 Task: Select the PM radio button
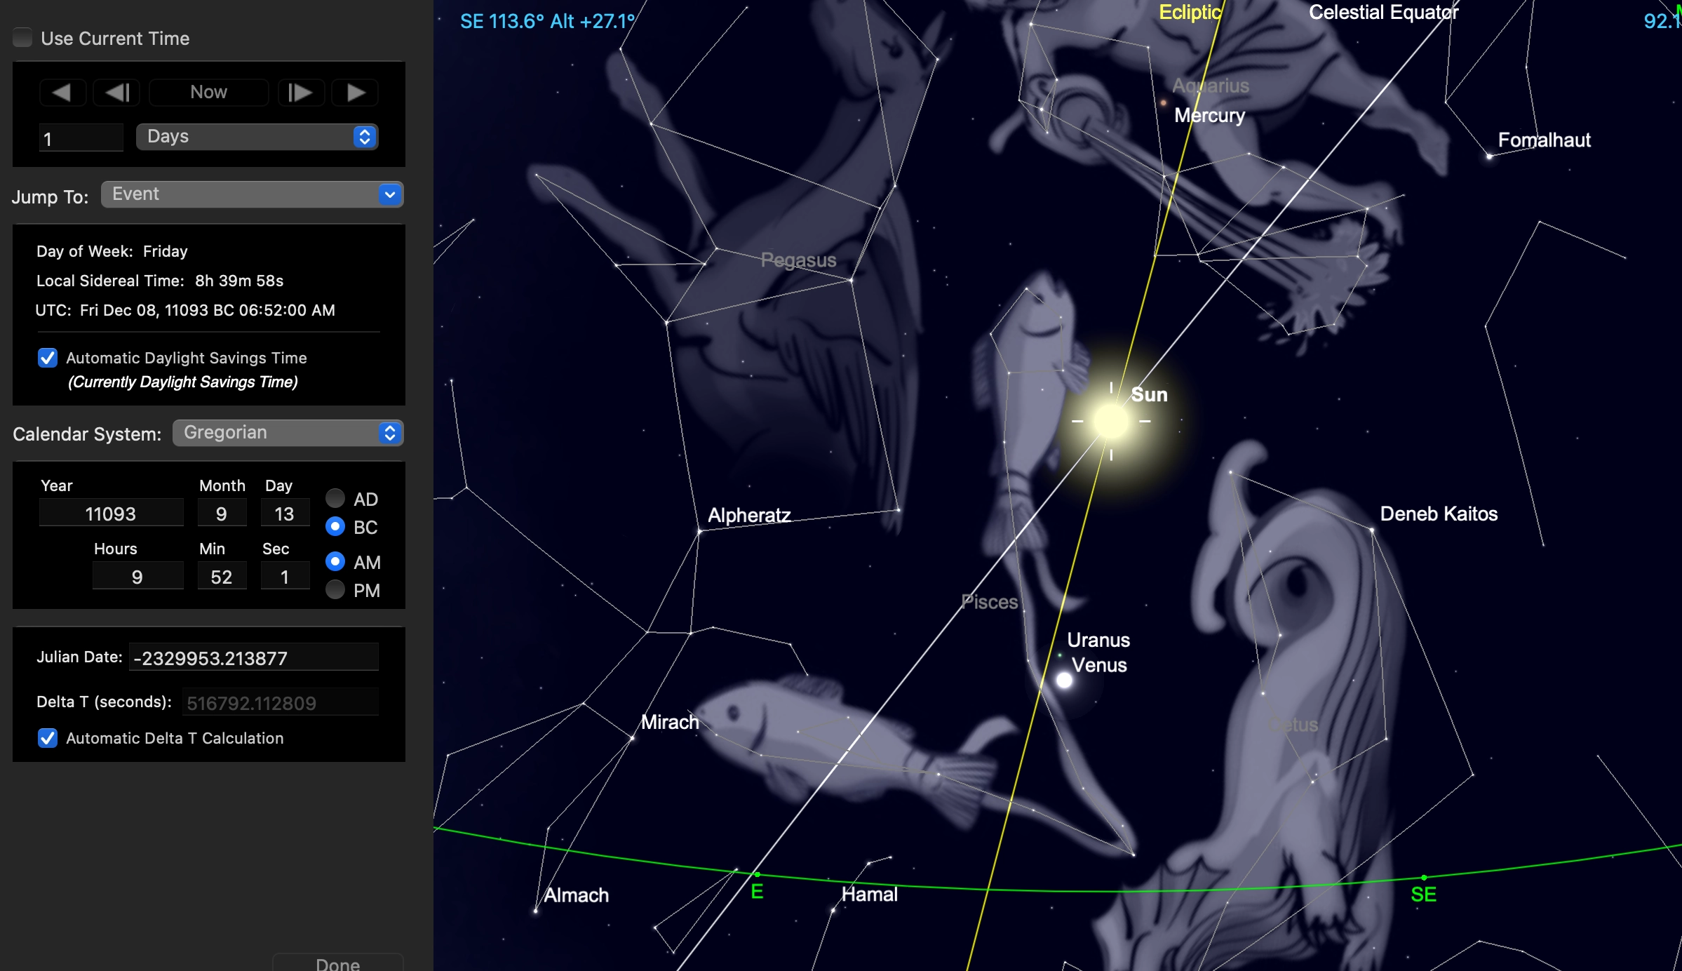click(x=335, y=590)
